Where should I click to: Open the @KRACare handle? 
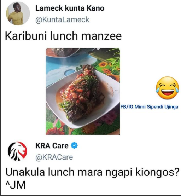pos(54,157)
